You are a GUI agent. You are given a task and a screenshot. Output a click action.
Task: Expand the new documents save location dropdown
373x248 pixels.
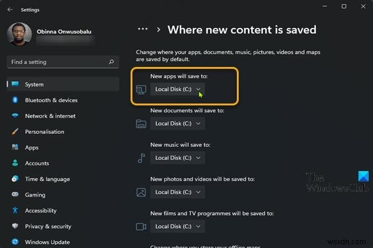click(x=178, y=123)
